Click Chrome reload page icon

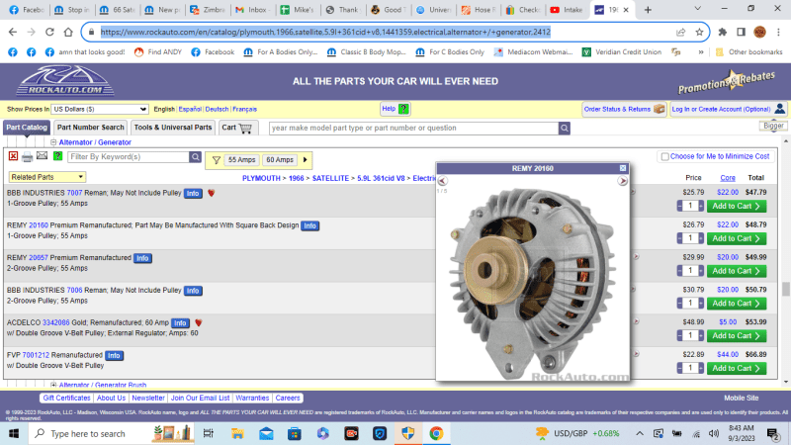click(49, 32)
